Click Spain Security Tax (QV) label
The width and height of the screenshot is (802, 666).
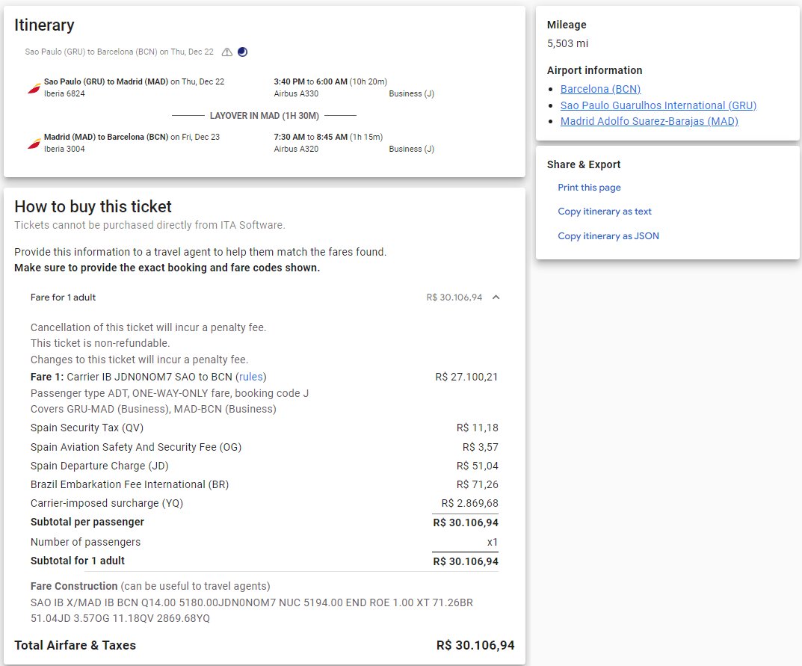tap(87, 428)
